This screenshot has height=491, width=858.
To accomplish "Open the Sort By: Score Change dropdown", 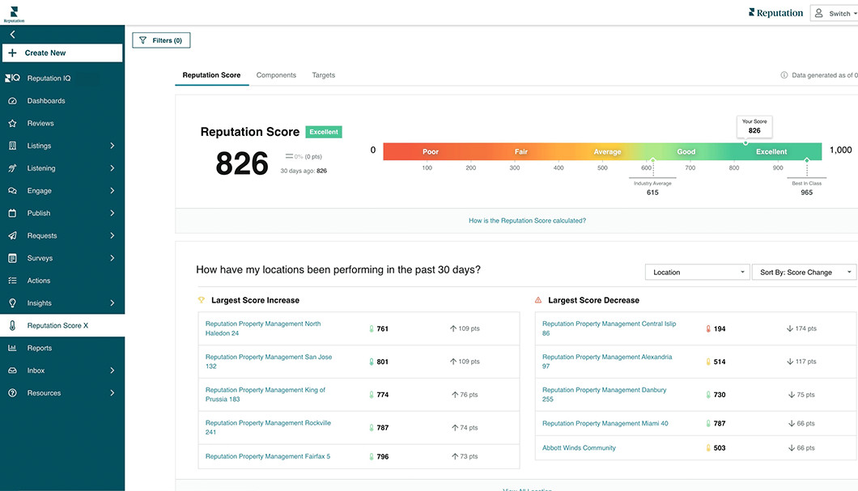I will coord(805,273).
